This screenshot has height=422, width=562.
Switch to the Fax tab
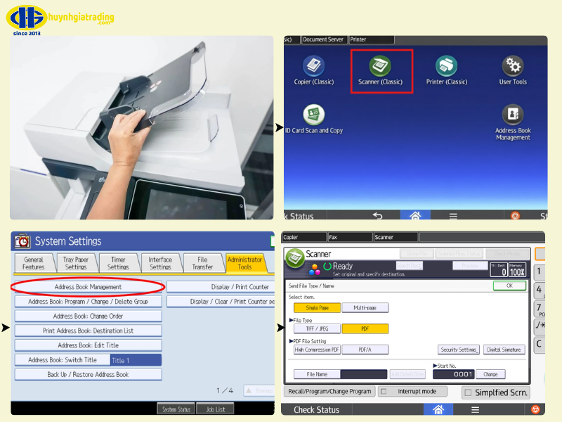pyautogui.click(x=350, y=237)
